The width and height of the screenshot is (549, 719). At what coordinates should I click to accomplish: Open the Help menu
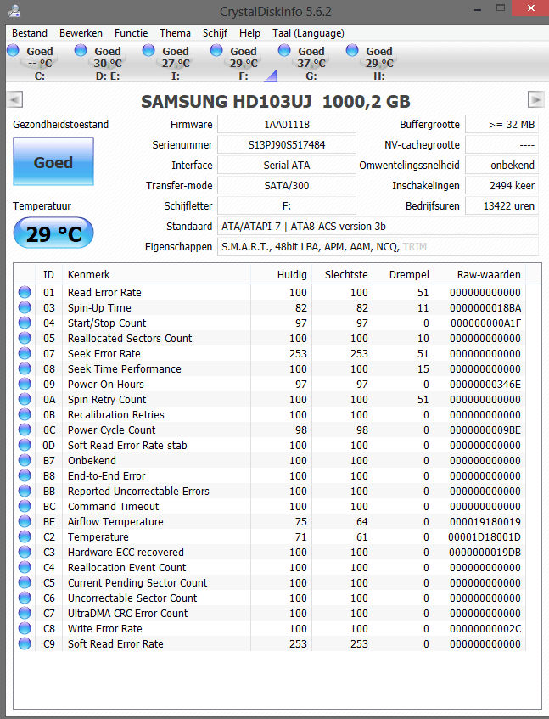click(249, 33)
